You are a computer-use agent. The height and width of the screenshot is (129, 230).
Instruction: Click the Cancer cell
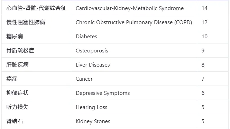click(x=134, y=79)
